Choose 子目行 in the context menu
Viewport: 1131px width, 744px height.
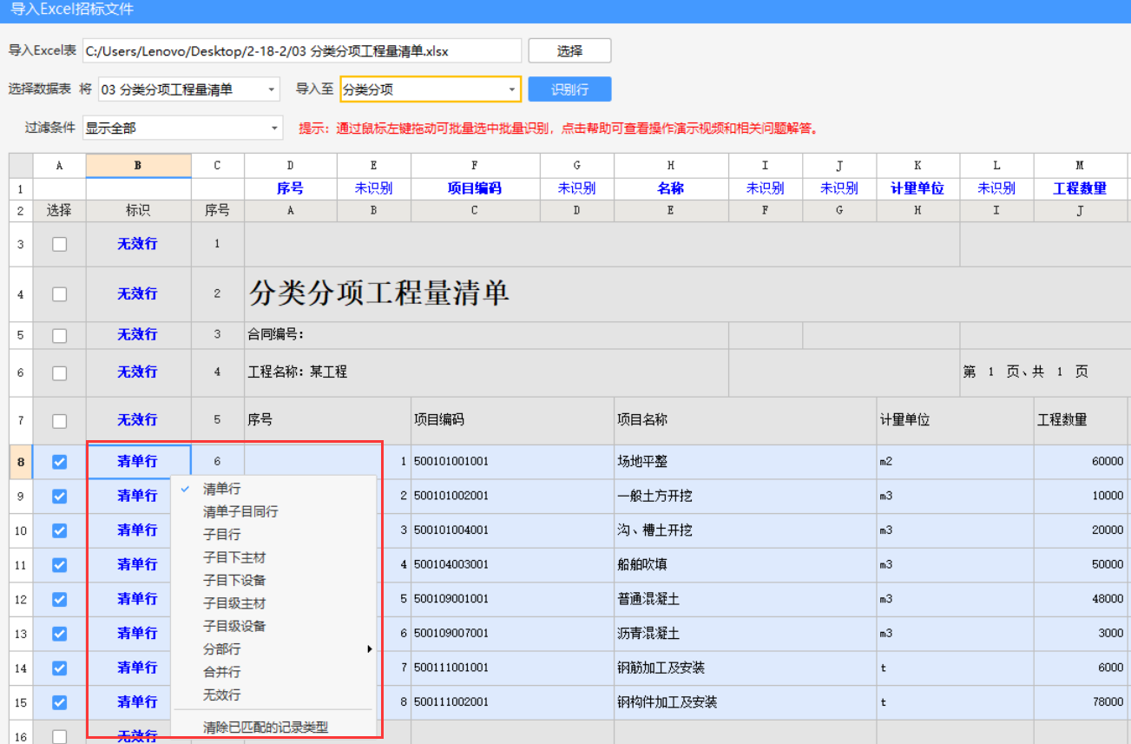[222, 535]
